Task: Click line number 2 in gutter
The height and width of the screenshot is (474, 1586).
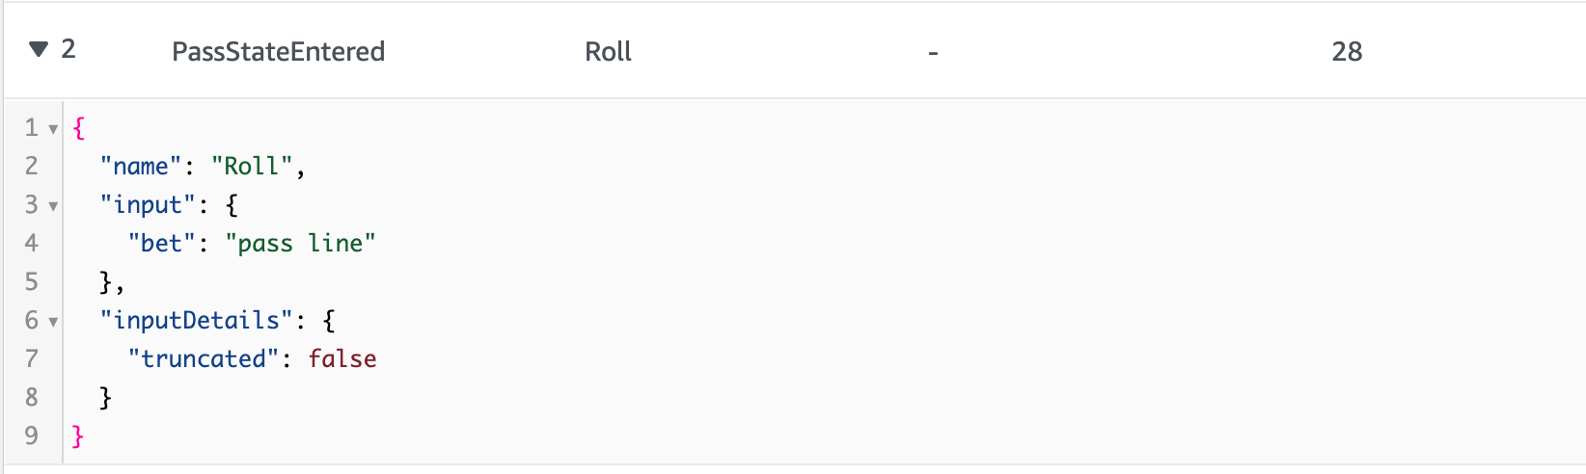Action: 32,167
